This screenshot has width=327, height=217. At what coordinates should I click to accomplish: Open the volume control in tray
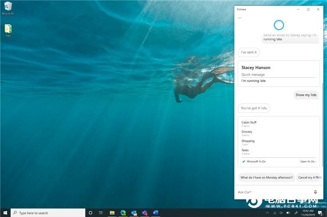281,213
